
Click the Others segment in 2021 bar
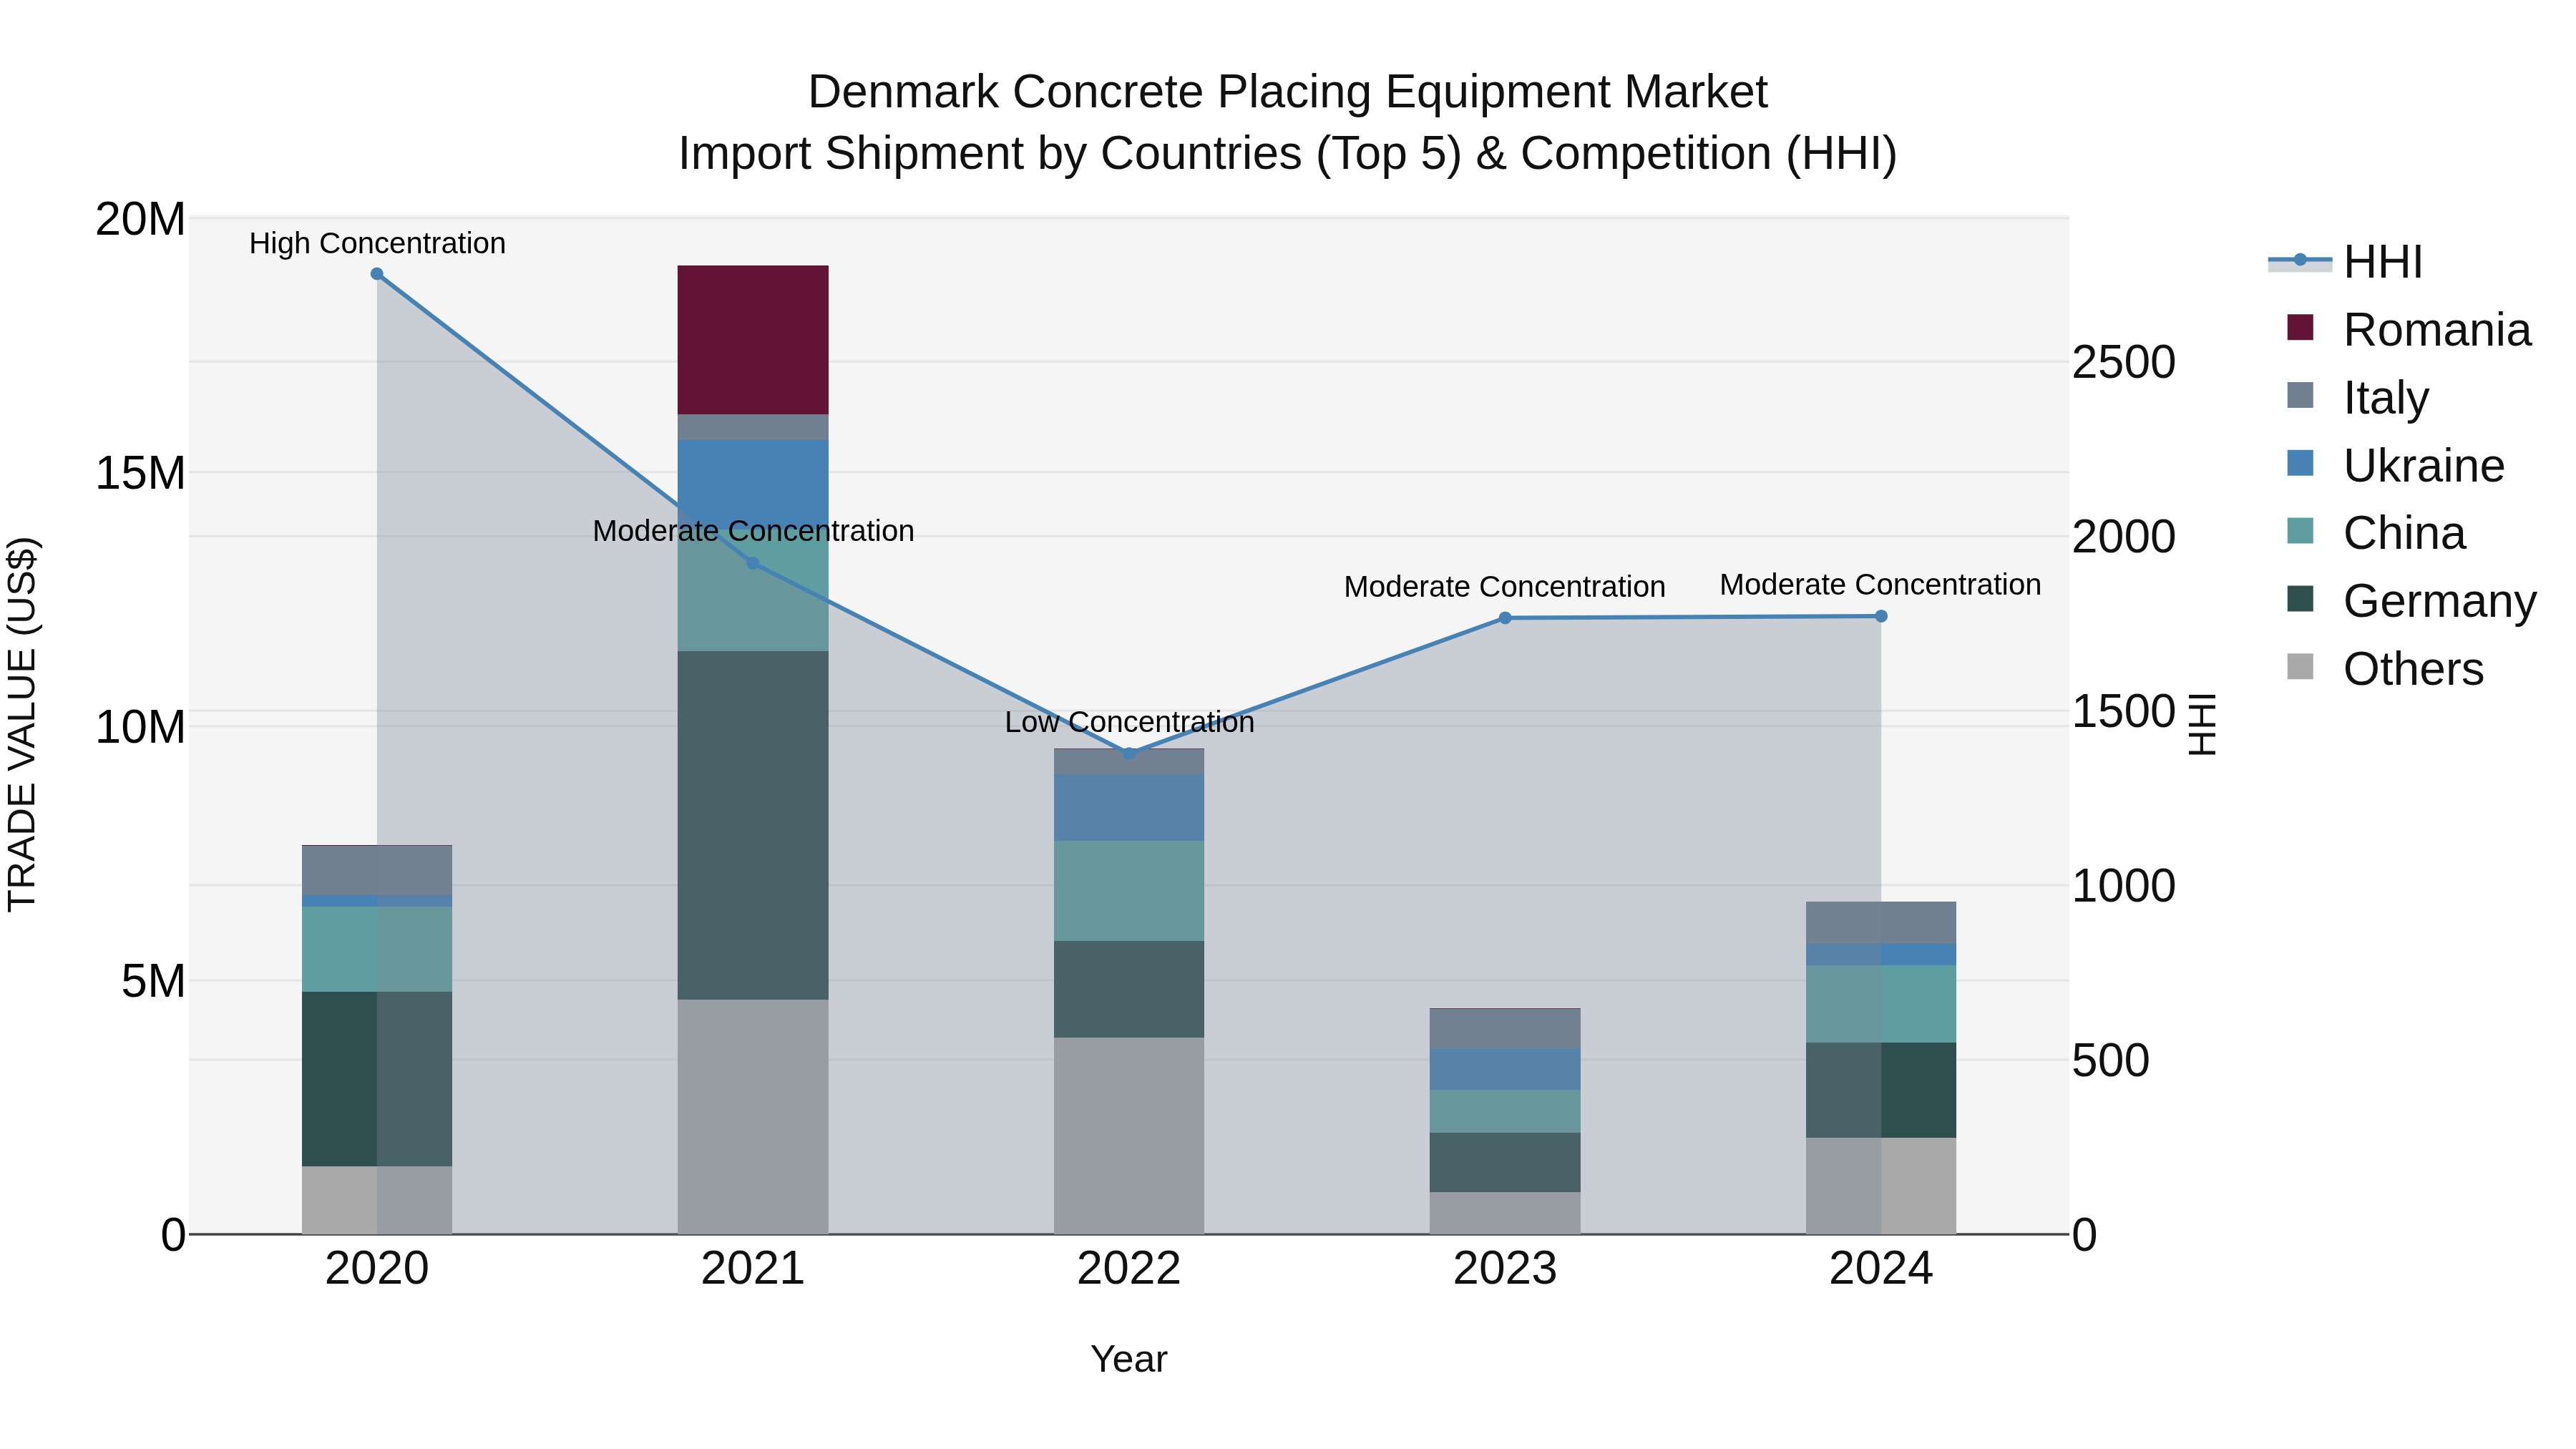tap(753, 1117)
